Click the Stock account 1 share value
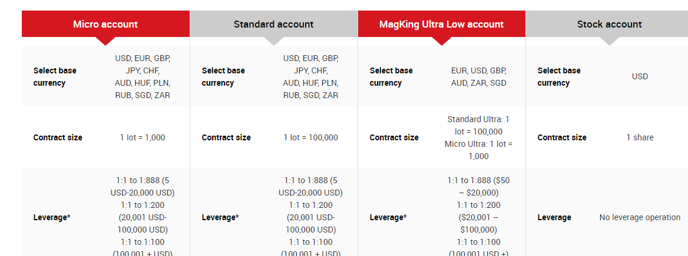The height and width of the screenshot is (256, 688). tap(640, 137)
